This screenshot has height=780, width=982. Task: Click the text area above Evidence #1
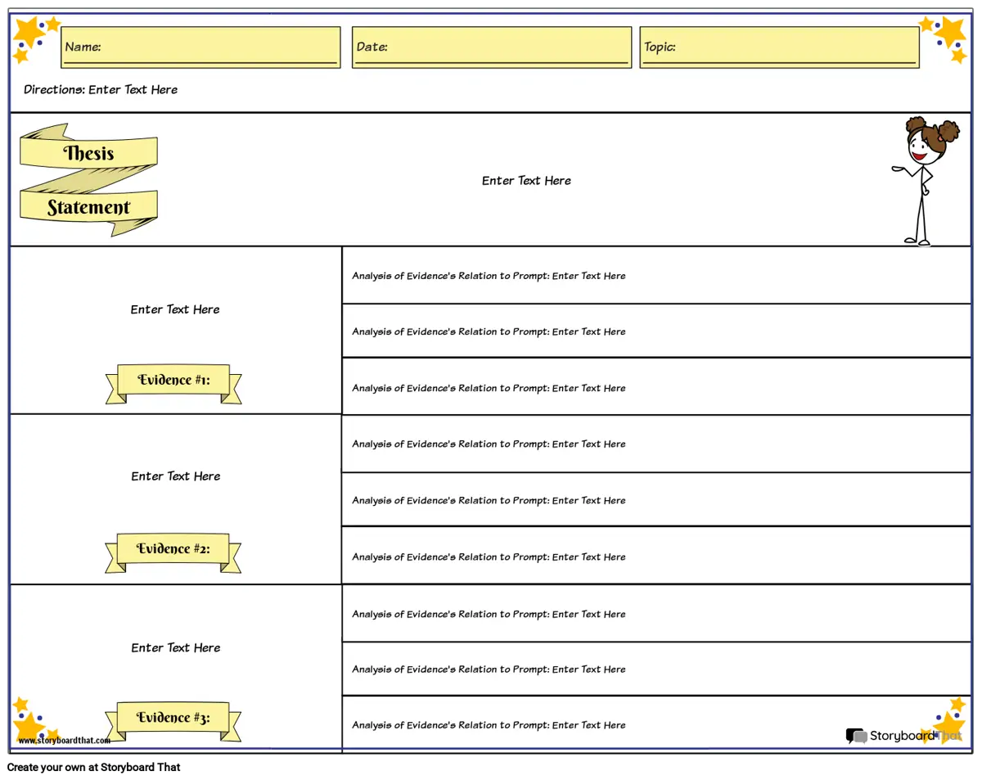coord(175,309)
